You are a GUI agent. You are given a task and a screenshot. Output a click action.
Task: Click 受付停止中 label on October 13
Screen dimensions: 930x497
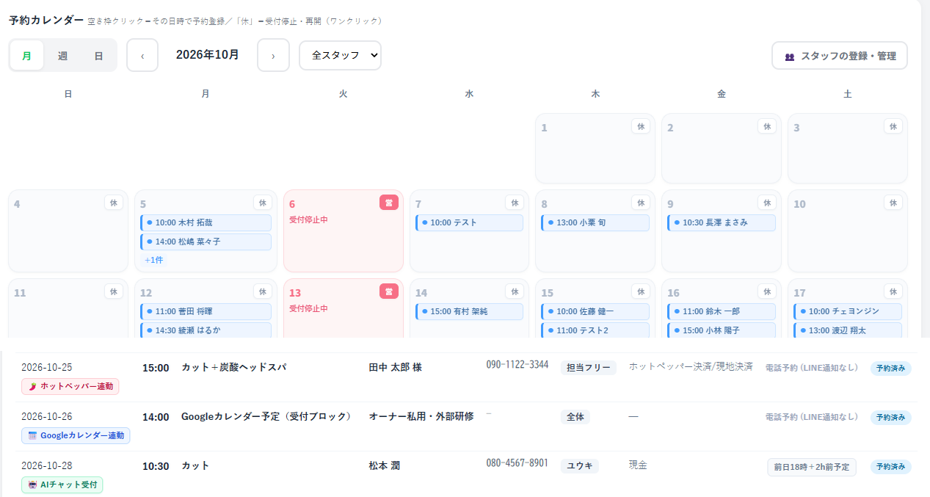(x=308, y=308)
